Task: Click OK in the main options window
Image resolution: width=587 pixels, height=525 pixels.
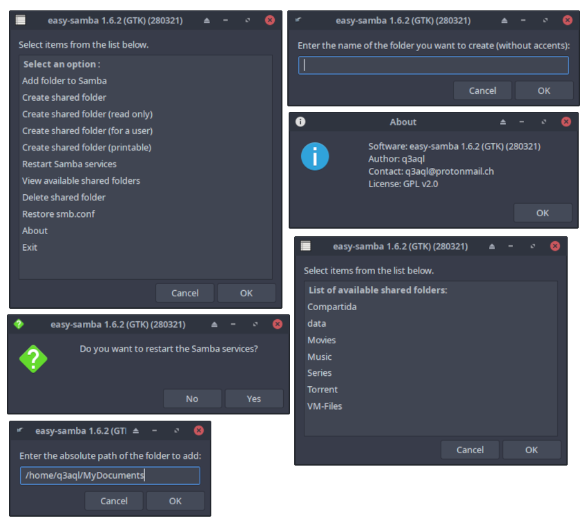Action: pos(247,293)
